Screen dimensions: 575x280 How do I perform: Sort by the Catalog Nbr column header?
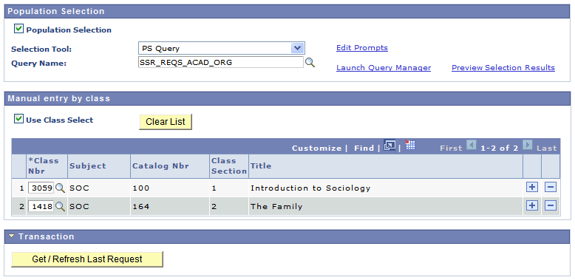(x=160, y=165)
